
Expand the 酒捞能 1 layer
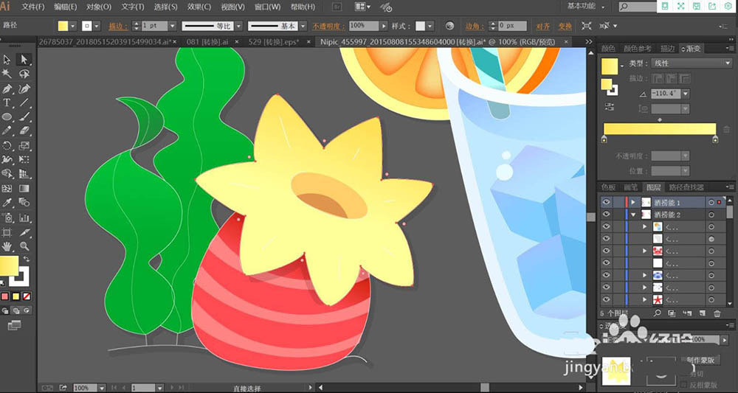(x=632, y=201)
